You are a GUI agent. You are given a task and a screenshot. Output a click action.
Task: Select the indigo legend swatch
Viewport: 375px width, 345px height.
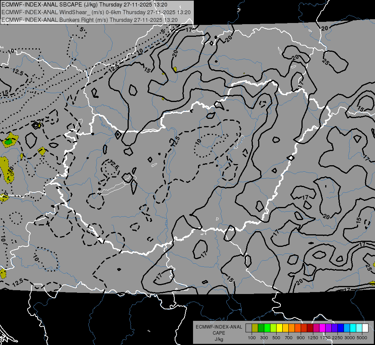pos(334,328)
